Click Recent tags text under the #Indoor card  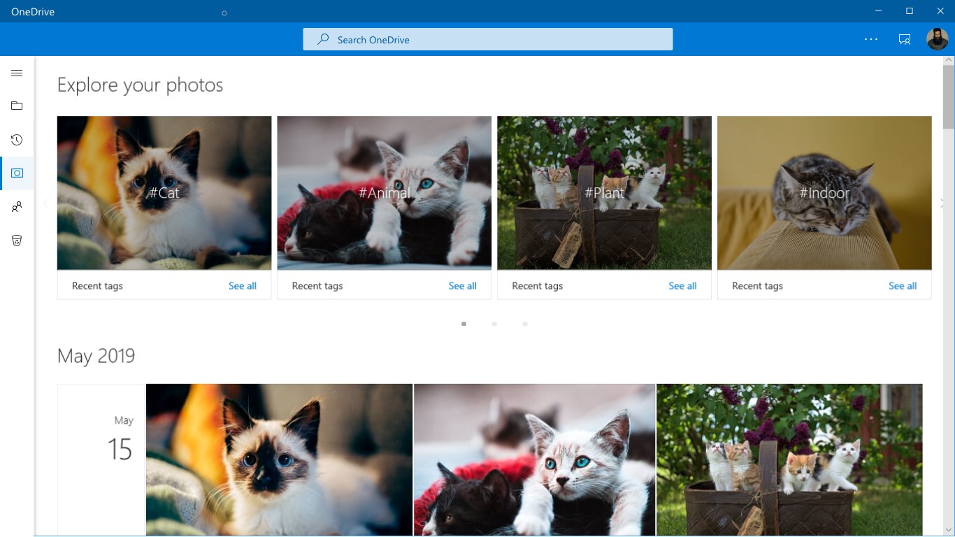coord(757,285)
